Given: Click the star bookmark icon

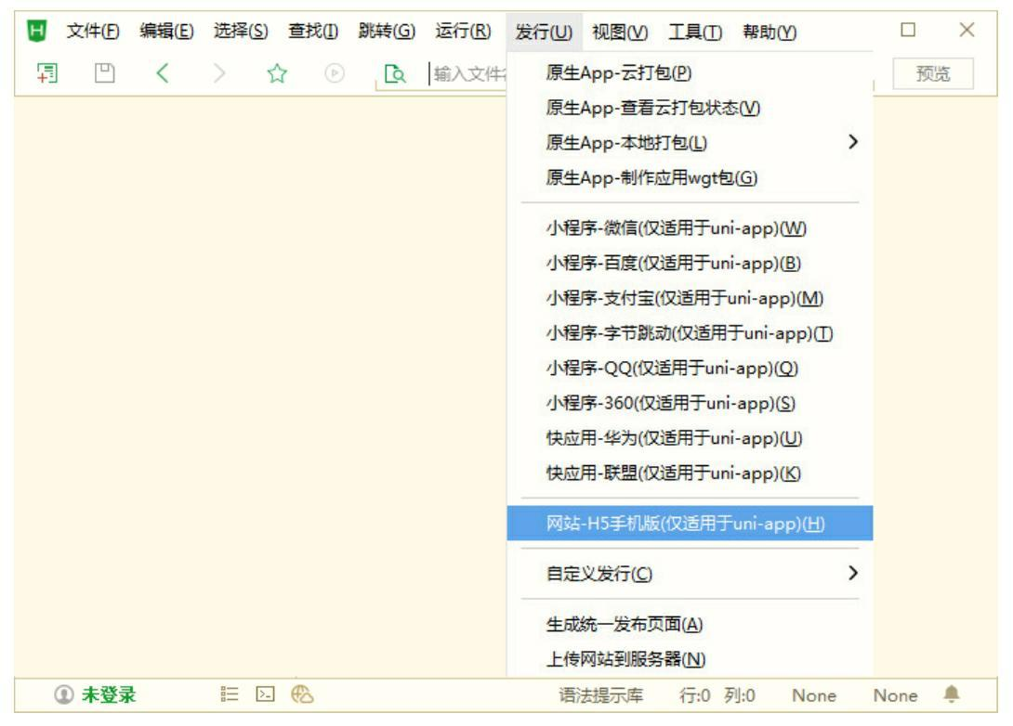Looking at the screenshot, I should (277, 73).
